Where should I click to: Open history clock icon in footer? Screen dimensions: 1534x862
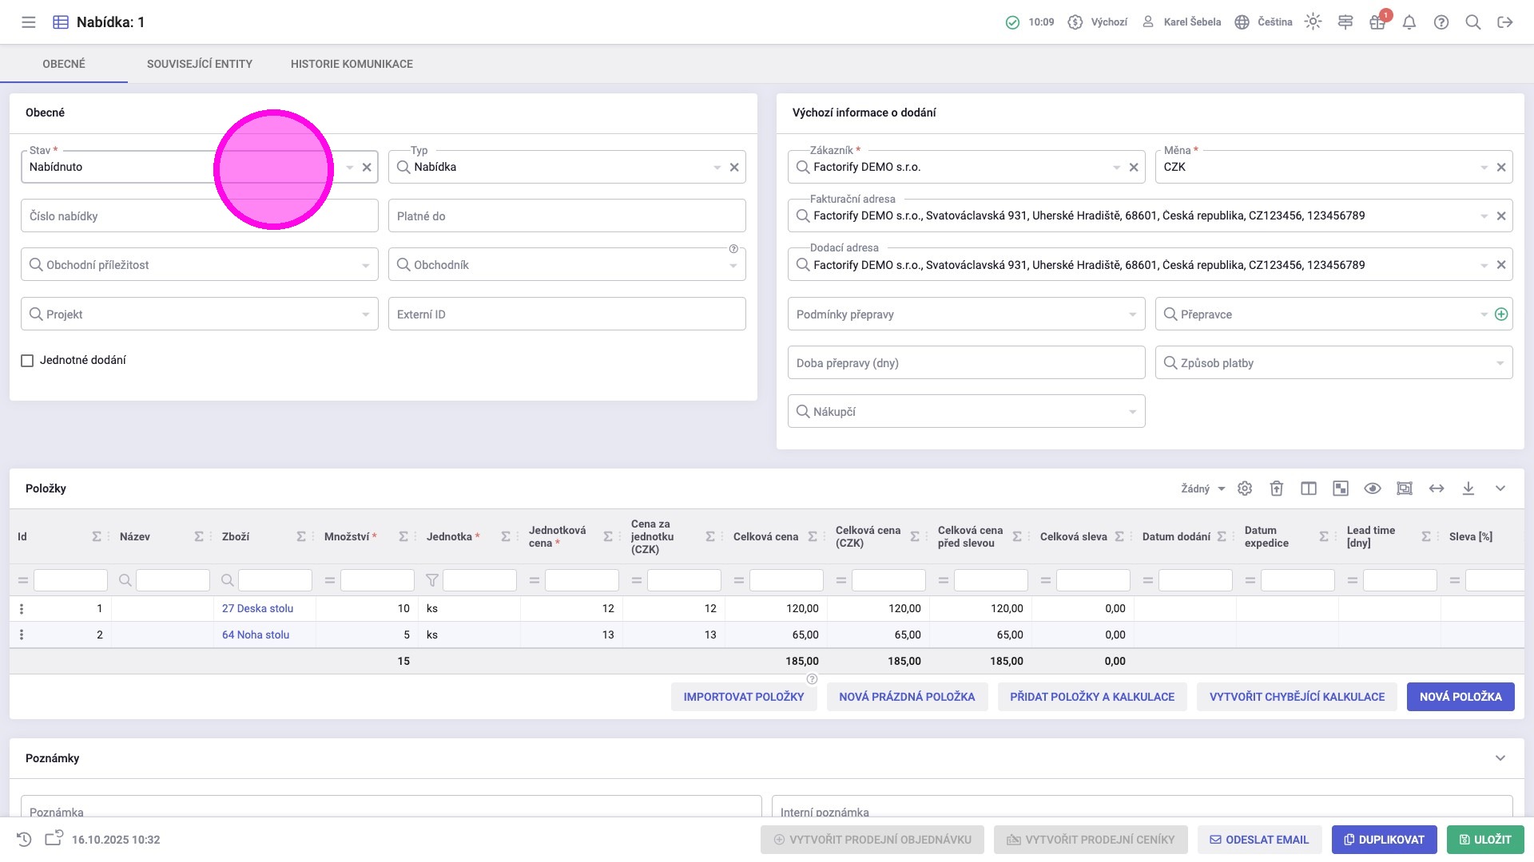point(24,840)
